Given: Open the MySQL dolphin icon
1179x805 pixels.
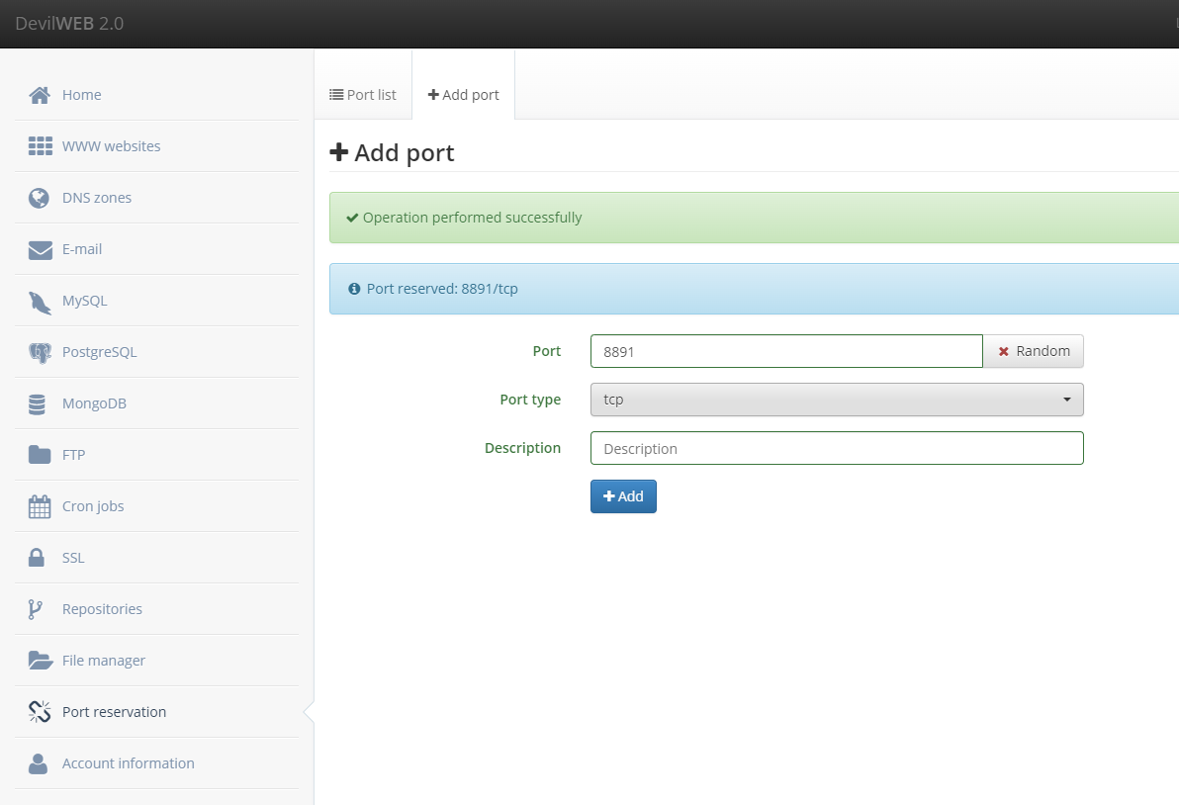Looking at the screenshot, I should tap(40, 303).
